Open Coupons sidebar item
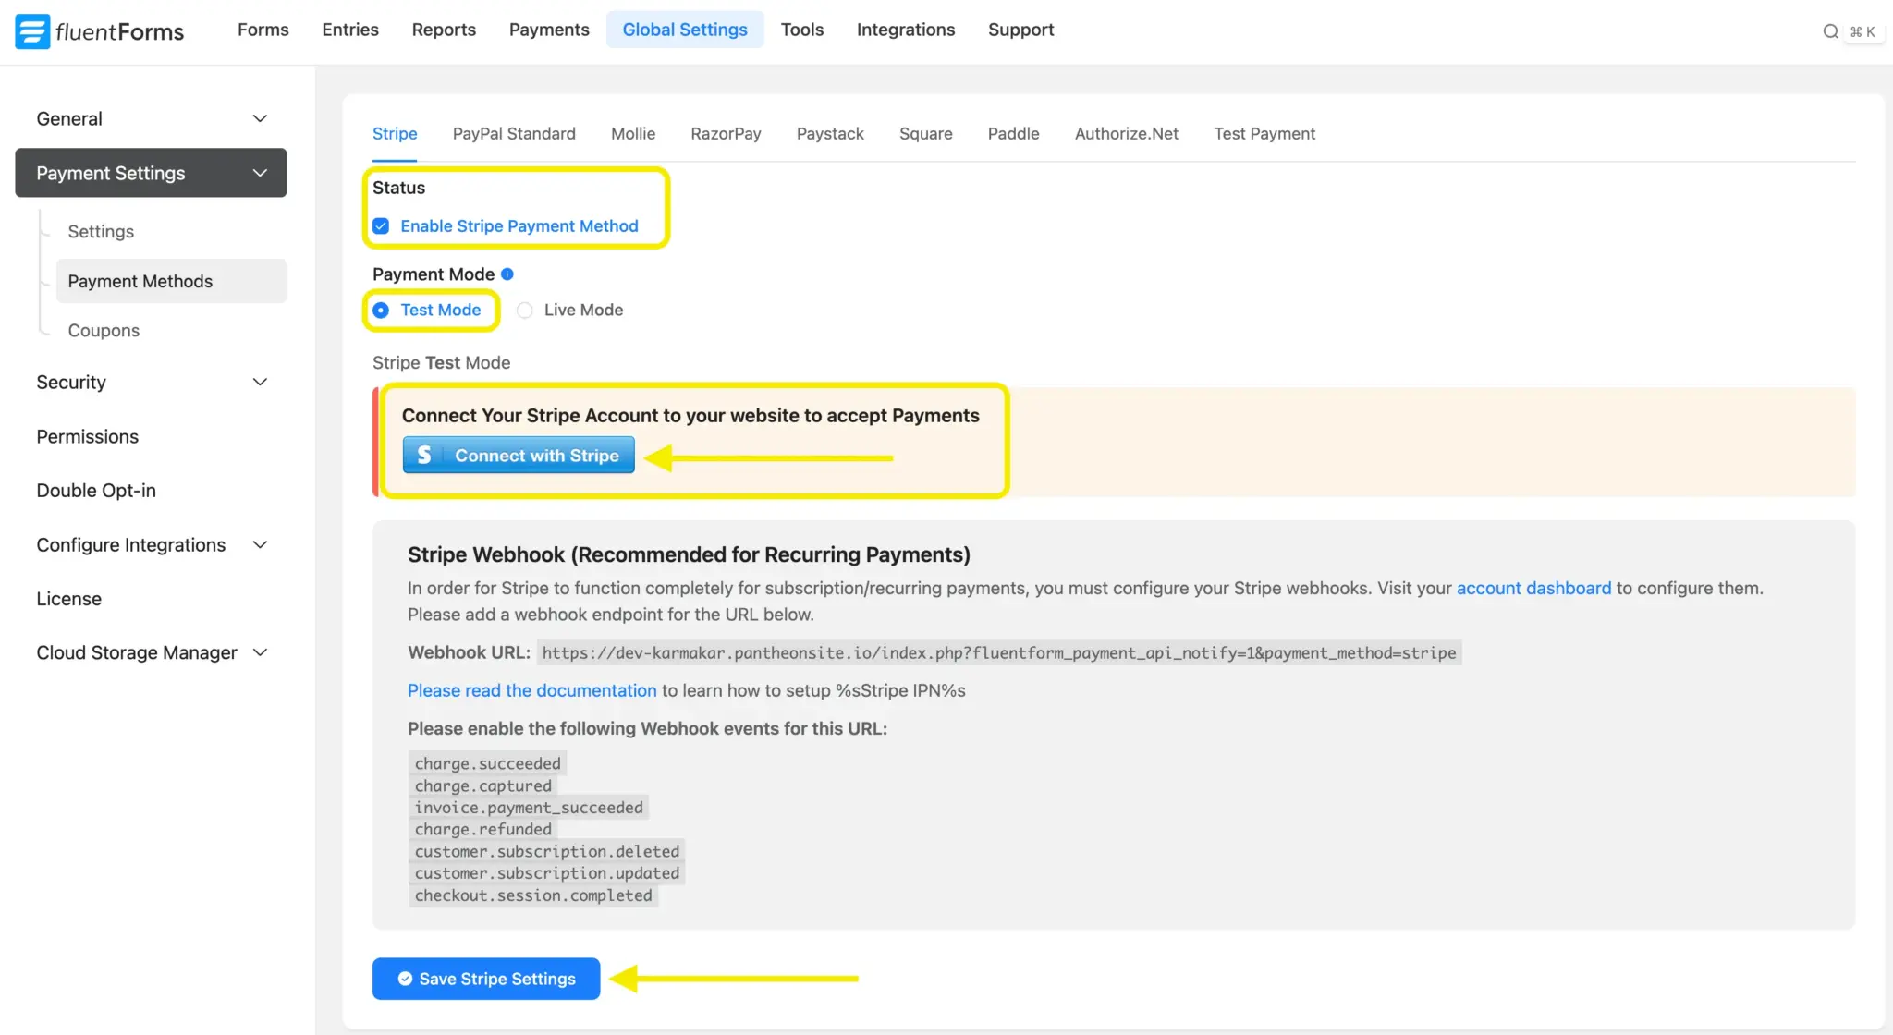The width and height of the screenshot is (1893, 1035). (104, 330)
